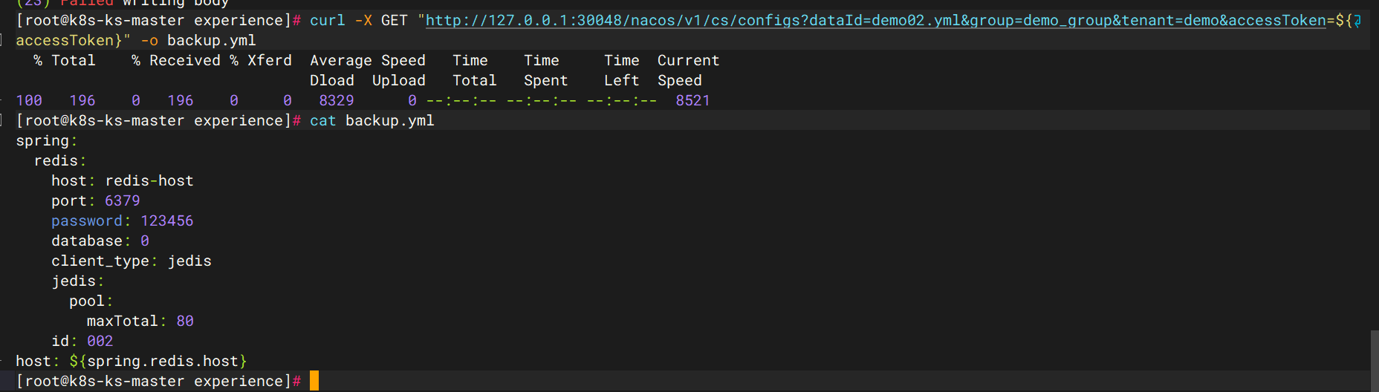This screenshot has height=392, width=1379.
Task: Click the average download speed 8329
Action: click(337, 101)
